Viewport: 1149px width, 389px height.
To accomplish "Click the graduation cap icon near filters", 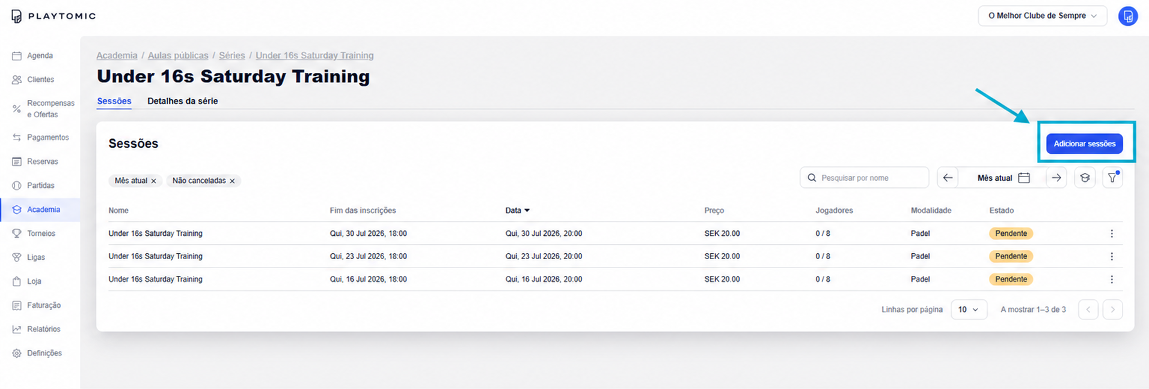I will coord(1085,178).
